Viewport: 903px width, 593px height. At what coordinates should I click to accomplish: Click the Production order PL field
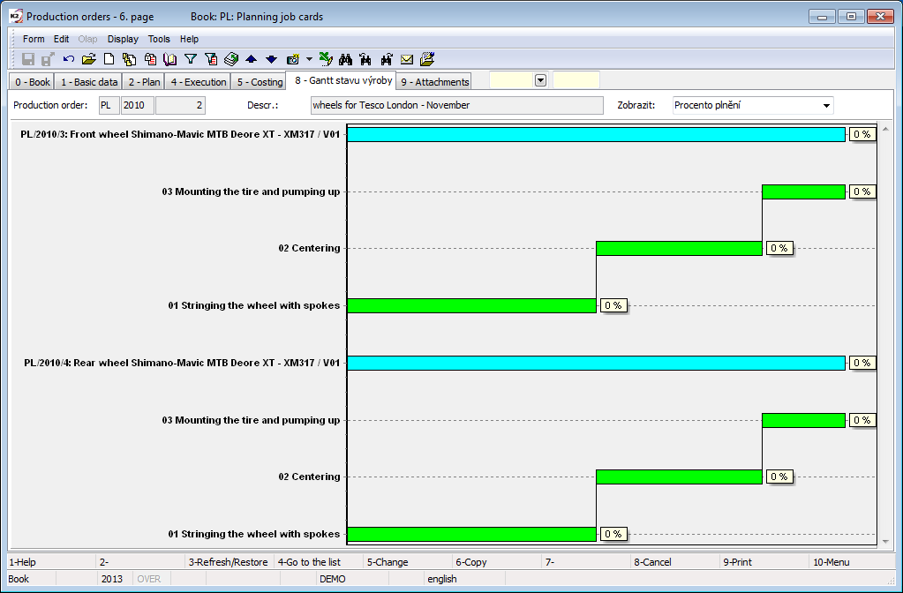[x=109, y=105]
